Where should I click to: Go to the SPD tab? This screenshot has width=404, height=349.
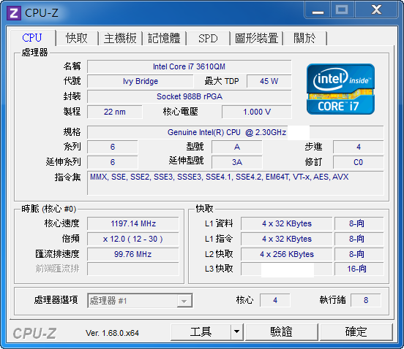point(208,38)
